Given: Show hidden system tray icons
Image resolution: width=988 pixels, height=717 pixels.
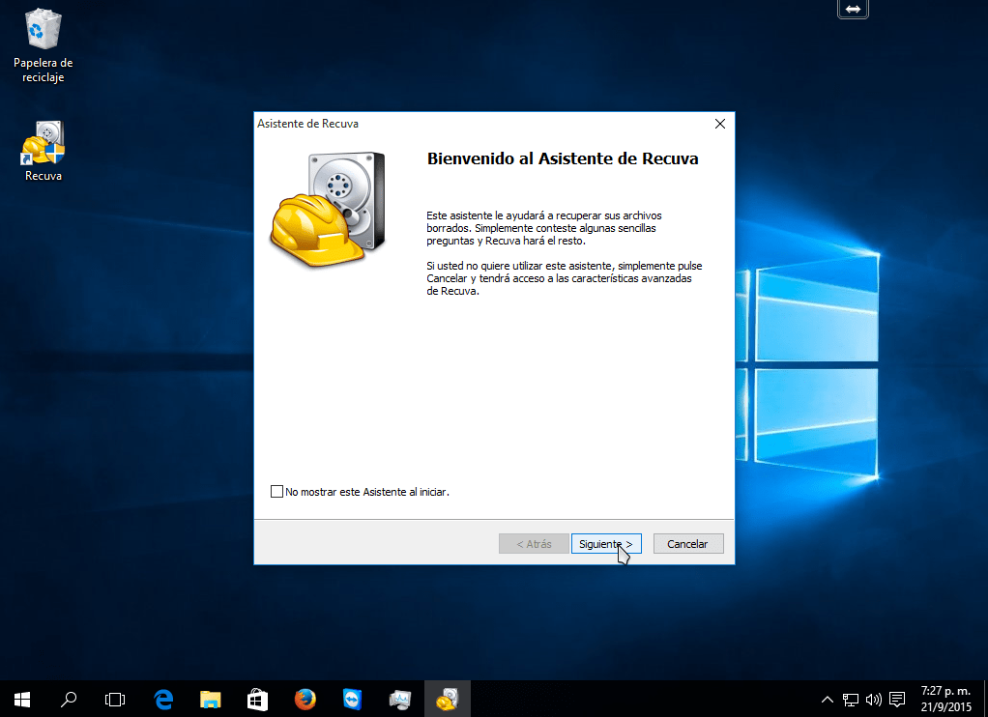Looking at the screenshot, I should pyautogui.click(x=828, y=700).
